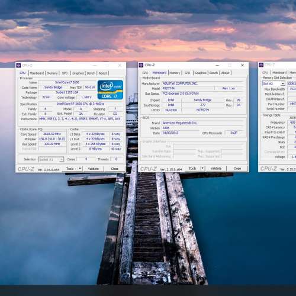
Task: Click the BIOS Date field
Action: pyautogui.click(x=181, y=133)
